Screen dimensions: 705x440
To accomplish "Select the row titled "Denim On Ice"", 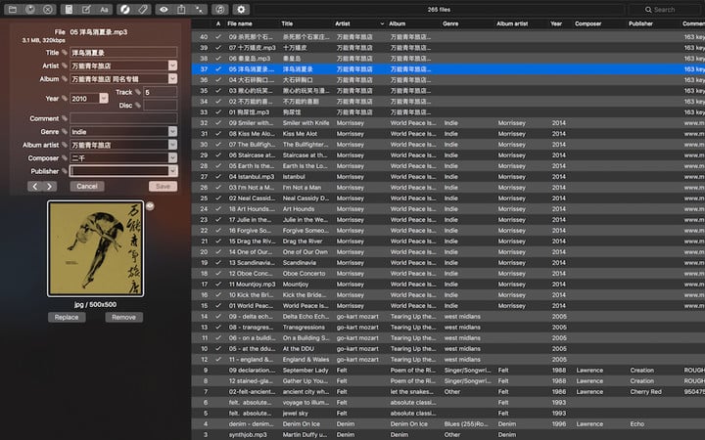I will tap(447, 423).
